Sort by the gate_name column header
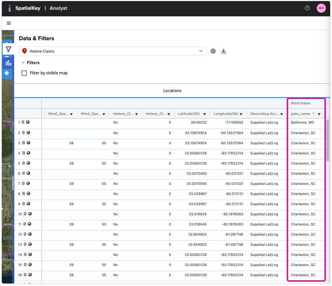The width and height of the screenshot is (332, 286). [x=300, y=113]
